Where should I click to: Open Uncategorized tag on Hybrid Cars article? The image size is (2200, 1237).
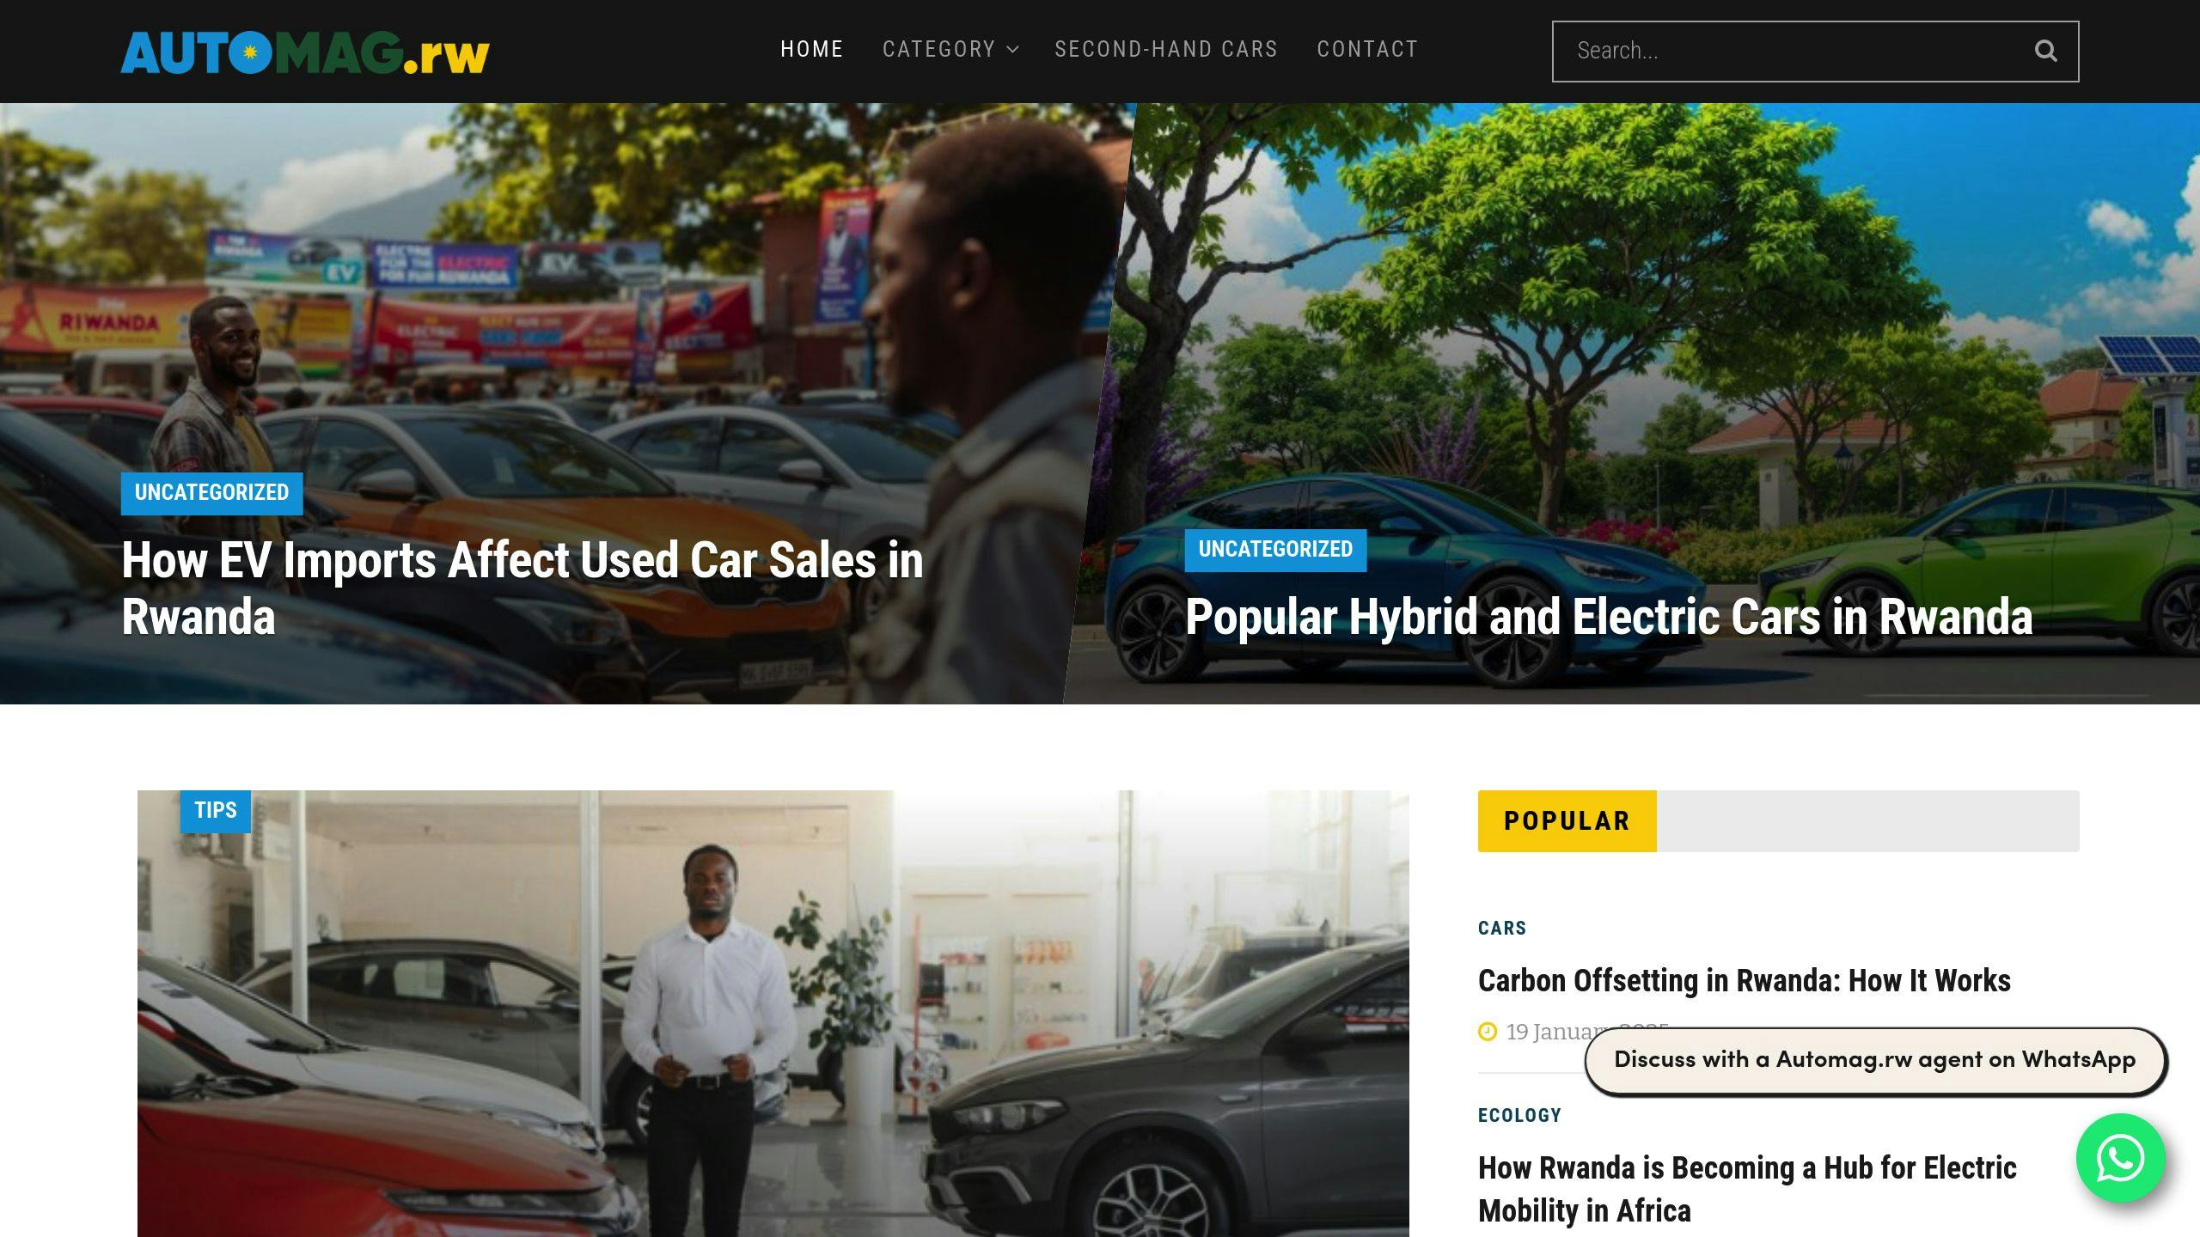pyautogui.click(x=1275, y=550)
